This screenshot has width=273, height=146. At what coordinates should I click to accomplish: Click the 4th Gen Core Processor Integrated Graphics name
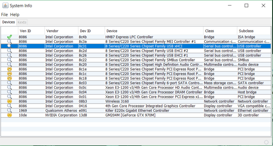pos(150,106)
